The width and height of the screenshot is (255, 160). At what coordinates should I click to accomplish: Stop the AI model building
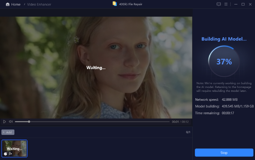(224, 153)
